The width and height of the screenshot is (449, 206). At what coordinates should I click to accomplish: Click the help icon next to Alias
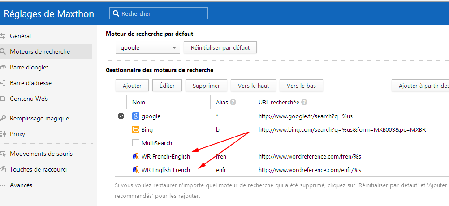tap(233, 102)
